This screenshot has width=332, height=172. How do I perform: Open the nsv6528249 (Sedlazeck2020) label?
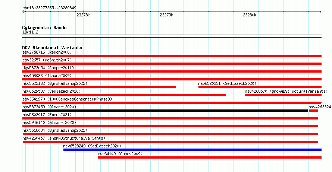tap(92, 146)
